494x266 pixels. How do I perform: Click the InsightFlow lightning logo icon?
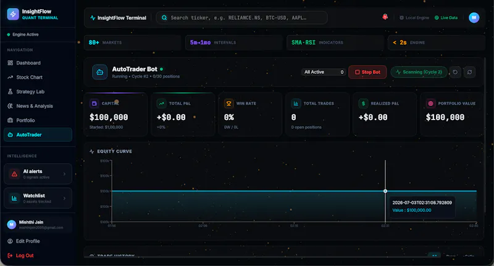tap(13, 14)
